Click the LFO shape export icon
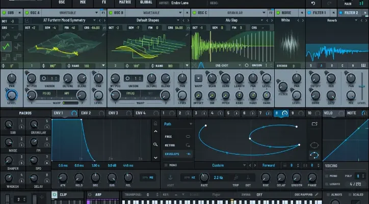 [x=314, y=124]
